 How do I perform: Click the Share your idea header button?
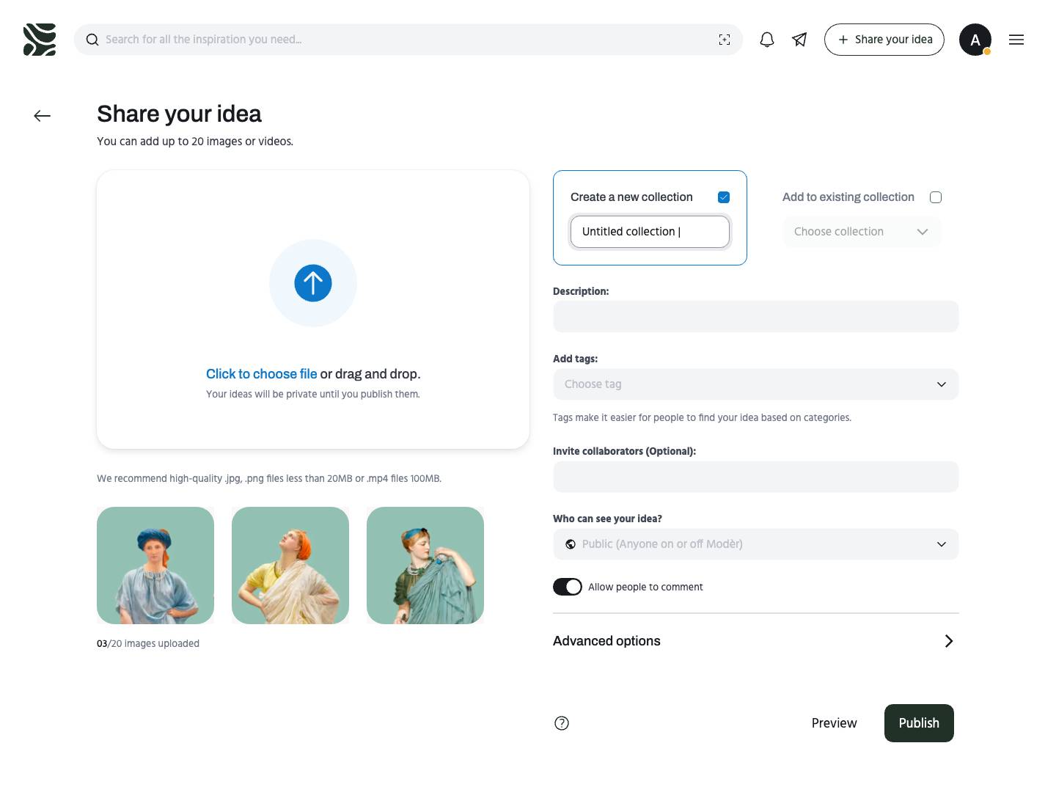(x=884, y=40)
